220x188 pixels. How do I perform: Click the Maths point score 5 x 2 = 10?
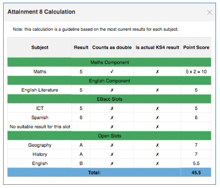196,72
